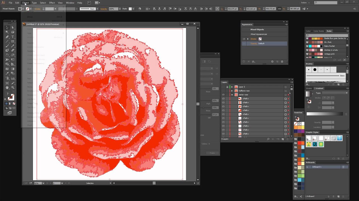Toggle the lock on Layer 3
This screenshot has height=201, width=359.
click(227, 87)
